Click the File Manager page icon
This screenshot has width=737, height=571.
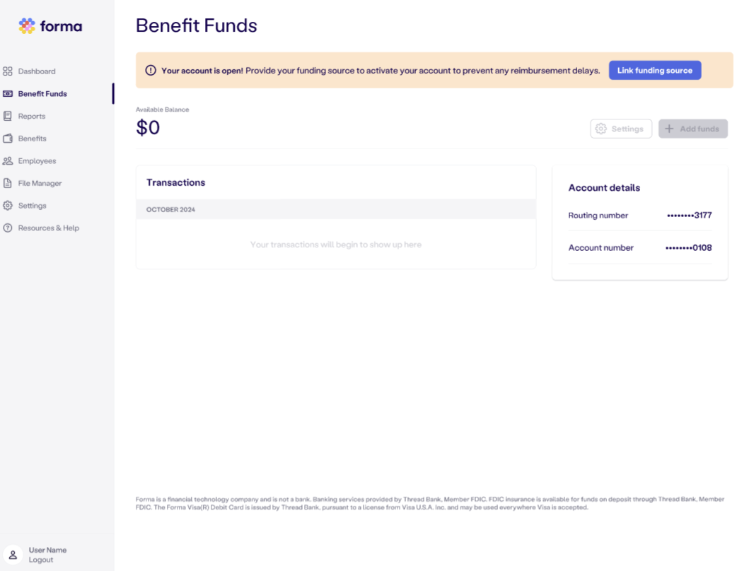point(8,183)
